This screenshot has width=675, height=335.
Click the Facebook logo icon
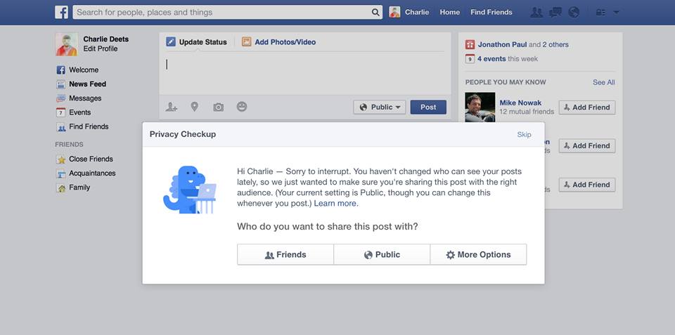point(62,12)
